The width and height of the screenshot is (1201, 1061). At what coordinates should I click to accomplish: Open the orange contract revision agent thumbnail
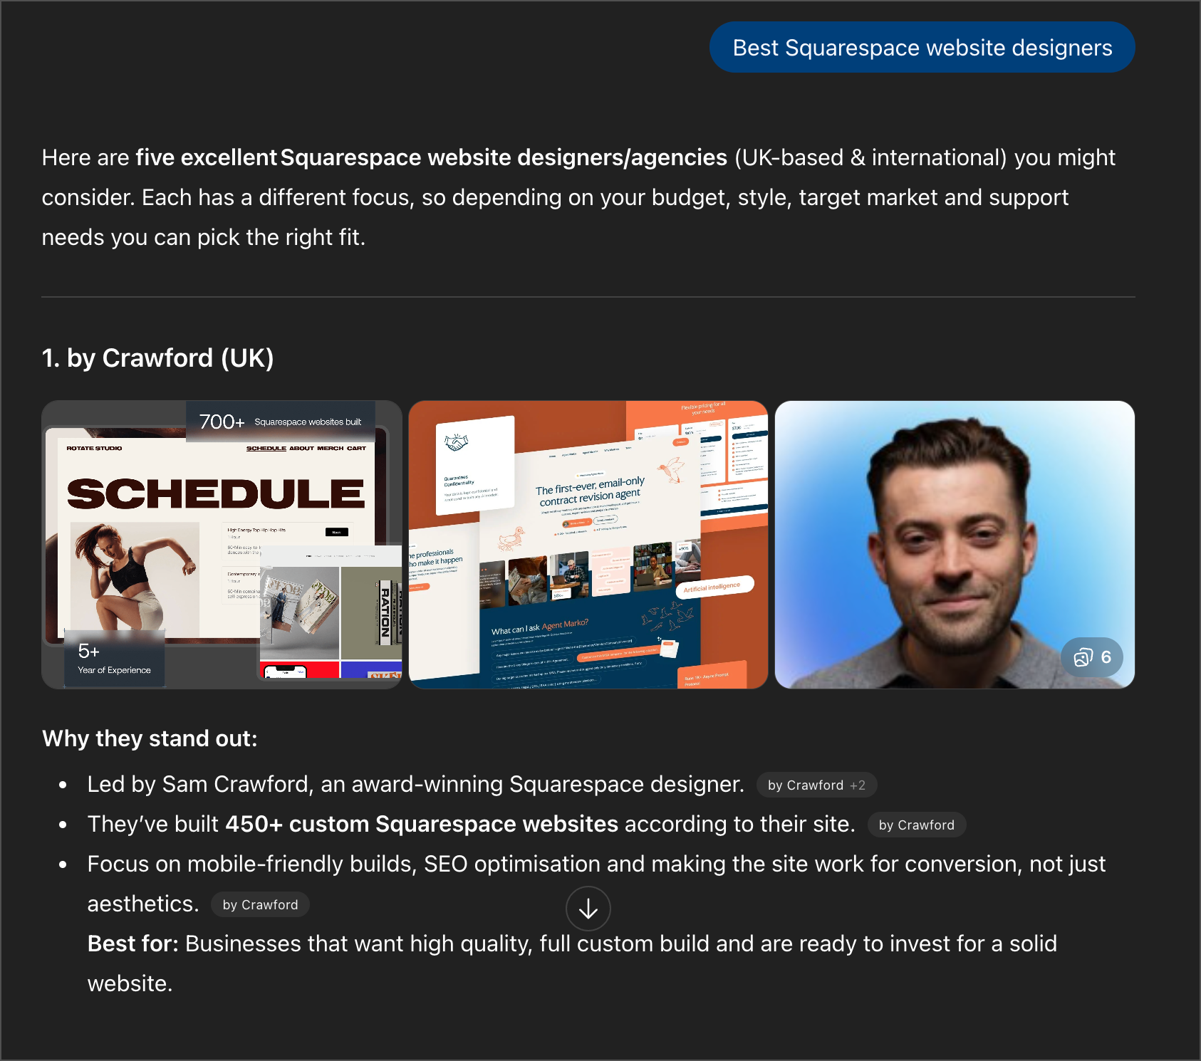(588, 545)
